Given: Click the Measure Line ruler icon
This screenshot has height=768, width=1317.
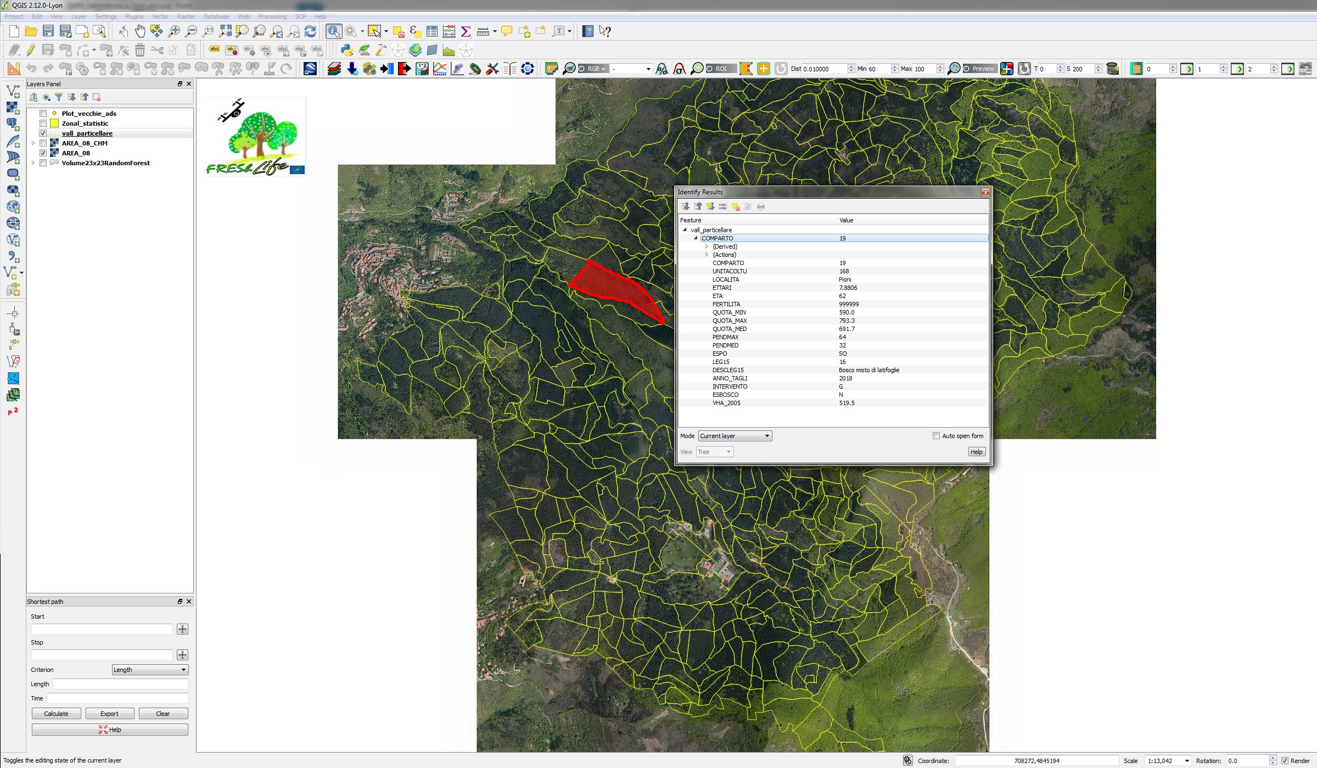Looking at the screenshot, I should click(483, 31).
